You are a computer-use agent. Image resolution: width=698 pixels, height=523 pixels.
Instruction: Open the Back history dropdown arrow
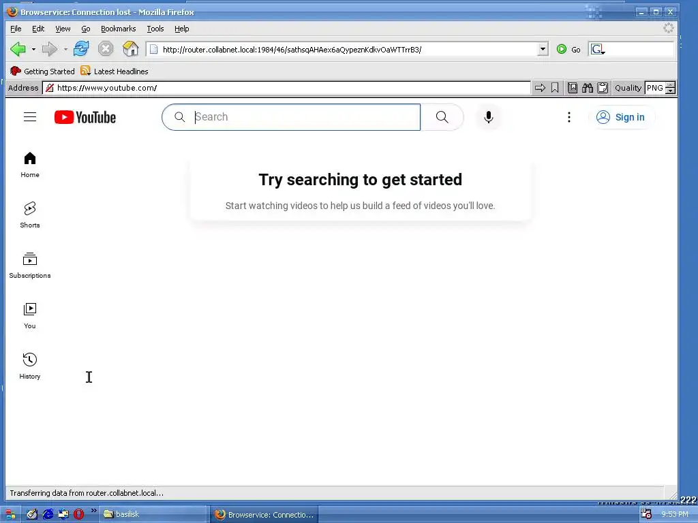click(33, 49)
